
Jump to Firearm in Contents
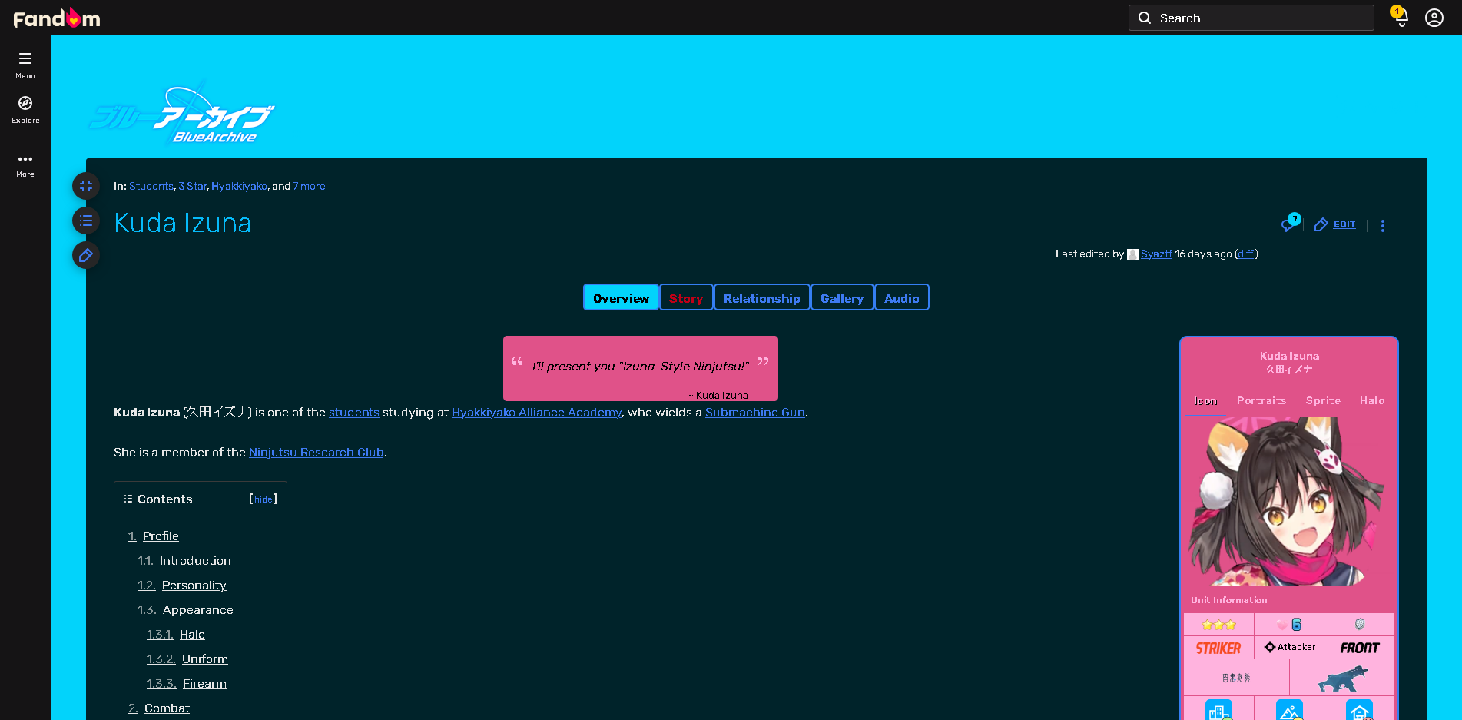pos(204,684)
